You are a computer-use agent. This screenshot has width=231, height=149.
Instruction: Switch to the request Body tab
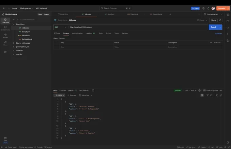pos(101,33)
